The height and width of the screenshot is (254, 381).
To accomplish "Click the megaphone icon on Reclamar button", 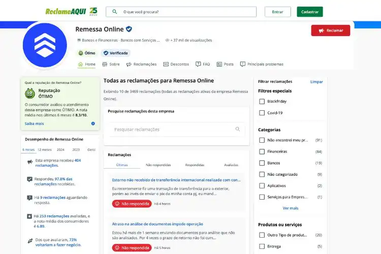I will coord(322,30).
